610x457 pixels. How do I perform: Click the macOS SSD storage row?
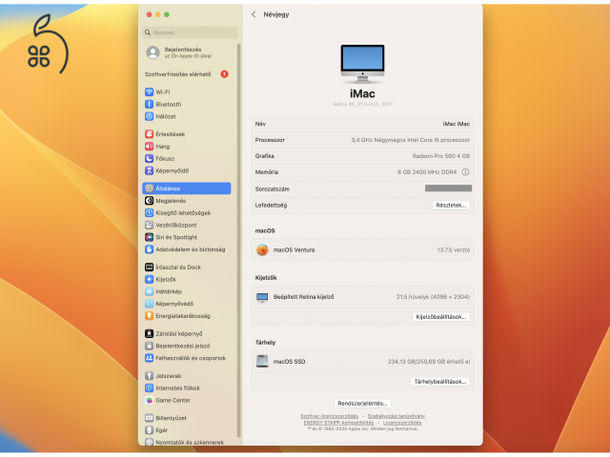point(362,362)
